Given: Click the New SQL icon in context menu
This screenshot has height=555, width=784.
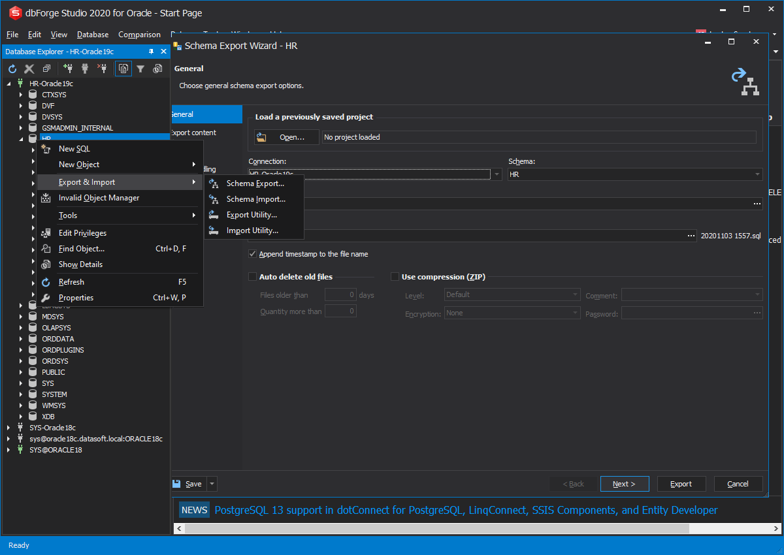Looking at the screenshot, I should click(46, 149).
